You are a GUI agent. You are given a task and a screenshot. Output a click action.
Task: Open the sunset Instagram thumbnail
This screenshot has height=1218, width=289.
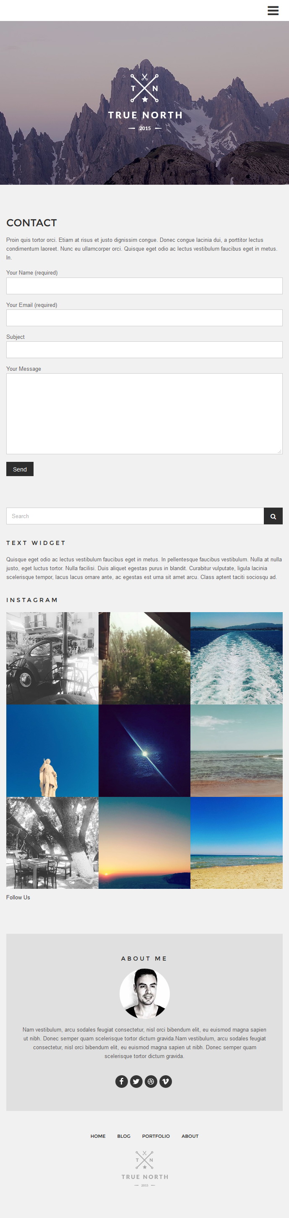144,843
